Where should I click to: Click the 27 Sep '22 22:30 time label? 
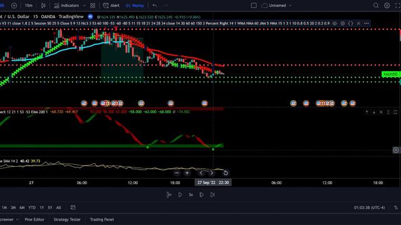213,182
